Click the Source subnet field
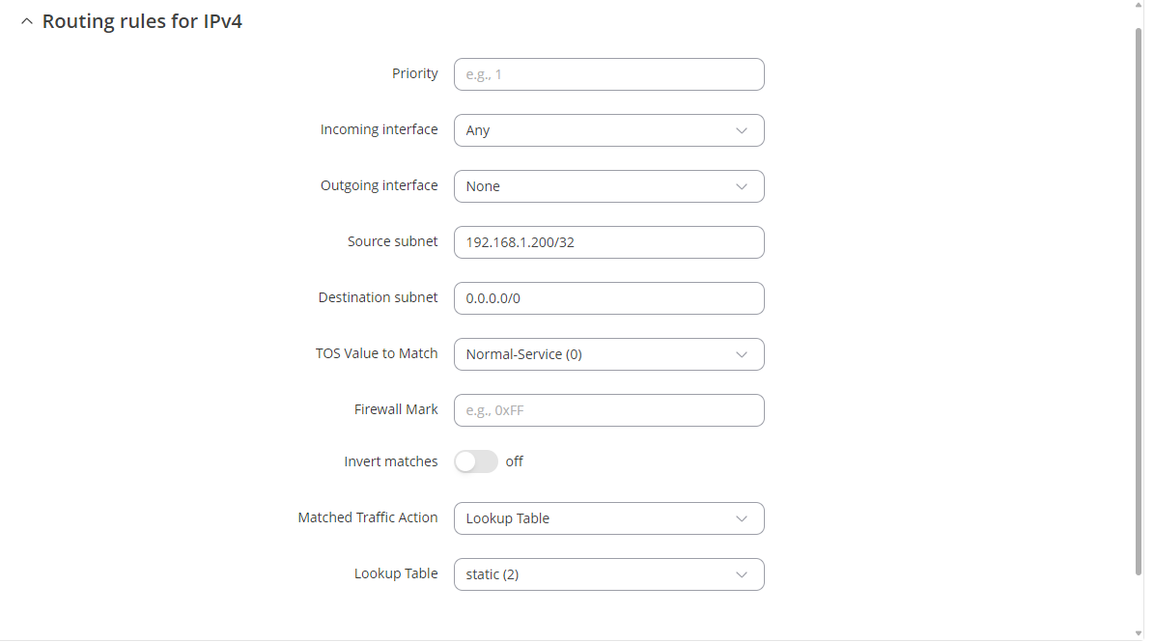 click(x=608, y=242)
